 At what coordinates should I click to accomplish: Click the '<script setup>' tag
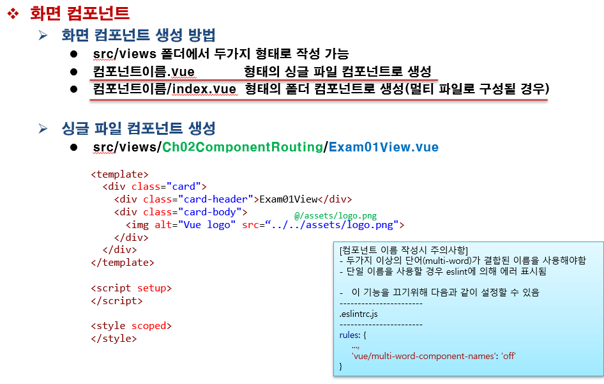tap(132, 288)
